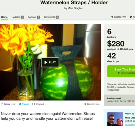Screen dimensions: 135x126
Task: Click the category tag icon
Action: (x=131, y=17)
